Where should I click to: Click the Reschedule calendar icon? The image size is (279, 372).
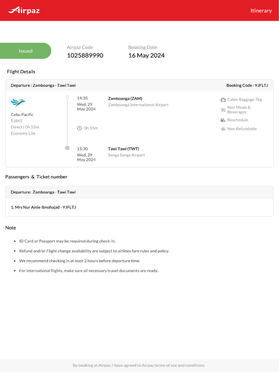pyautogui.click(x=223, y=120)
